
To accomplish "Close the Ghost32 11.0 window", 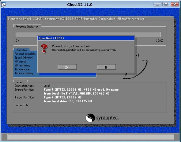I will [174, 4].
